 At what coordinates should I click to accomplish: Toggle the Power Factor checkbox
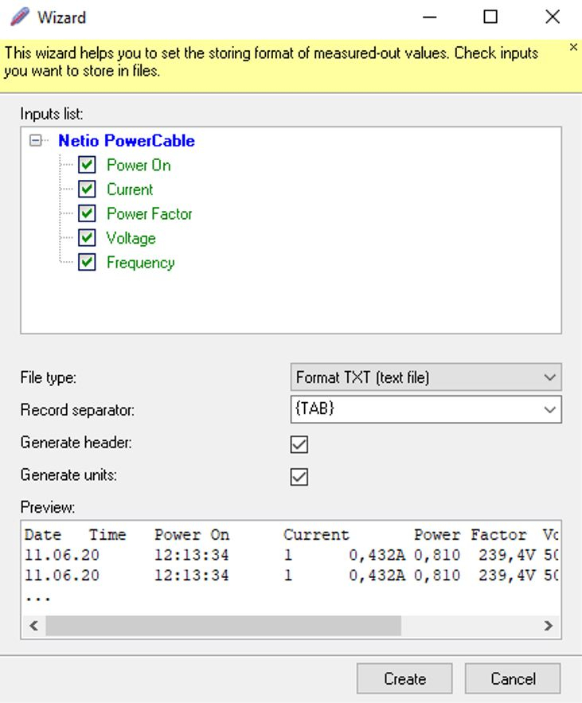tap(87, 214)
